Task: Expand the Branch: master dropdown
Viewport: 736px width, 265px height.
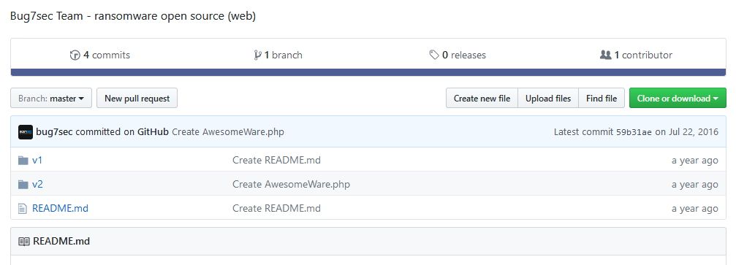Action: 51,98
